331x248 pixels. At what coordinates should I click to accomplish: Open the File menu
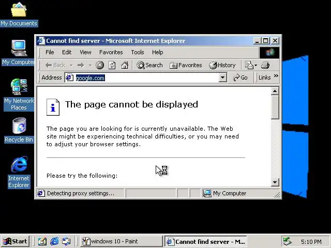(x=50, y=52)
